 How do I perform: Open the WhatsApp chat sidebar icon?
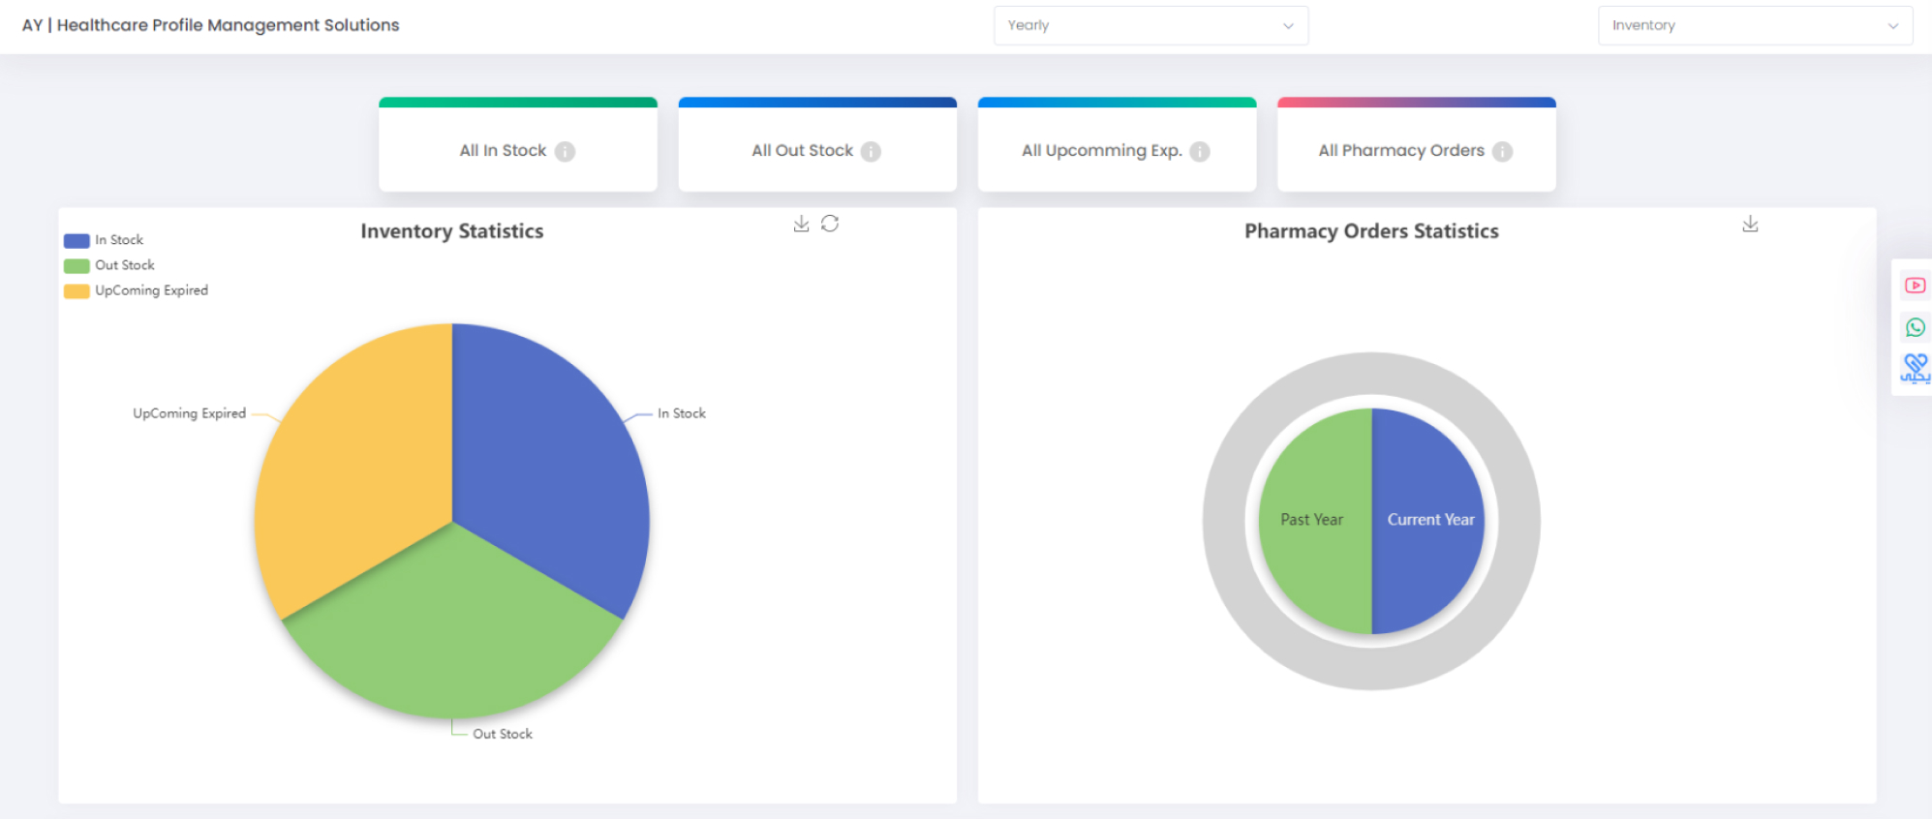[x=1915, y=327]
